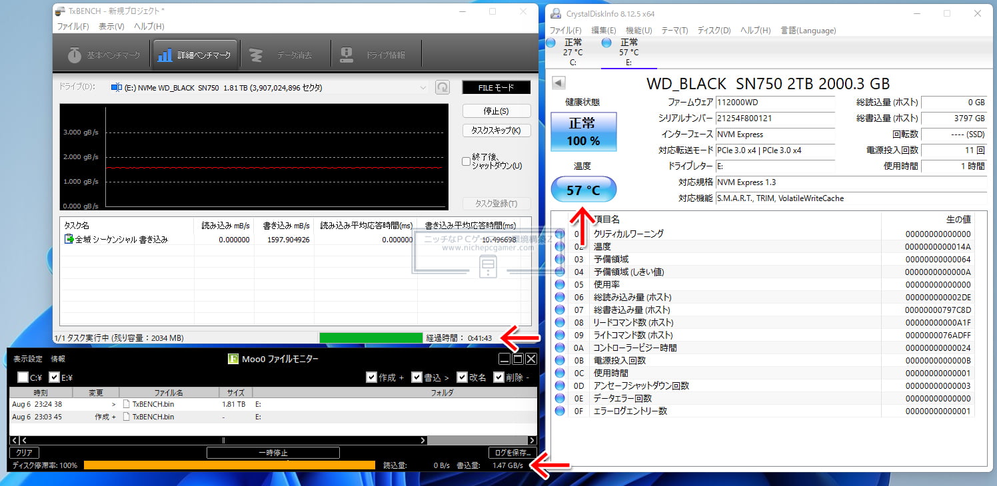This screenshot has width=997, height=486.
Task: Open CrystalDiskInfo ファイル(F) menu
Action: point(565,31)
